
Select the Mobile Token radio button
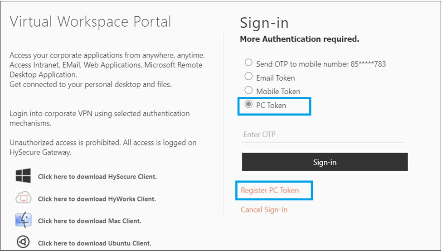coord(248,90)
